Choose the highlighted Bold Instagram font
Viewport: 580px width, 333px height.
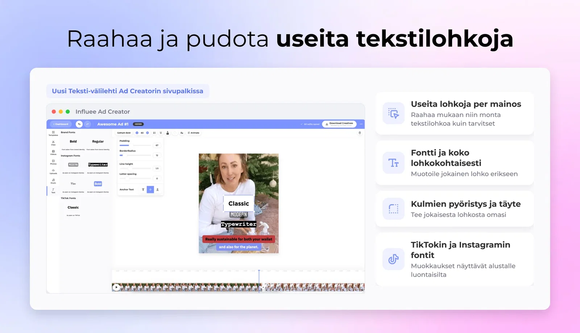pyautogui.click(x=98, y=184)
